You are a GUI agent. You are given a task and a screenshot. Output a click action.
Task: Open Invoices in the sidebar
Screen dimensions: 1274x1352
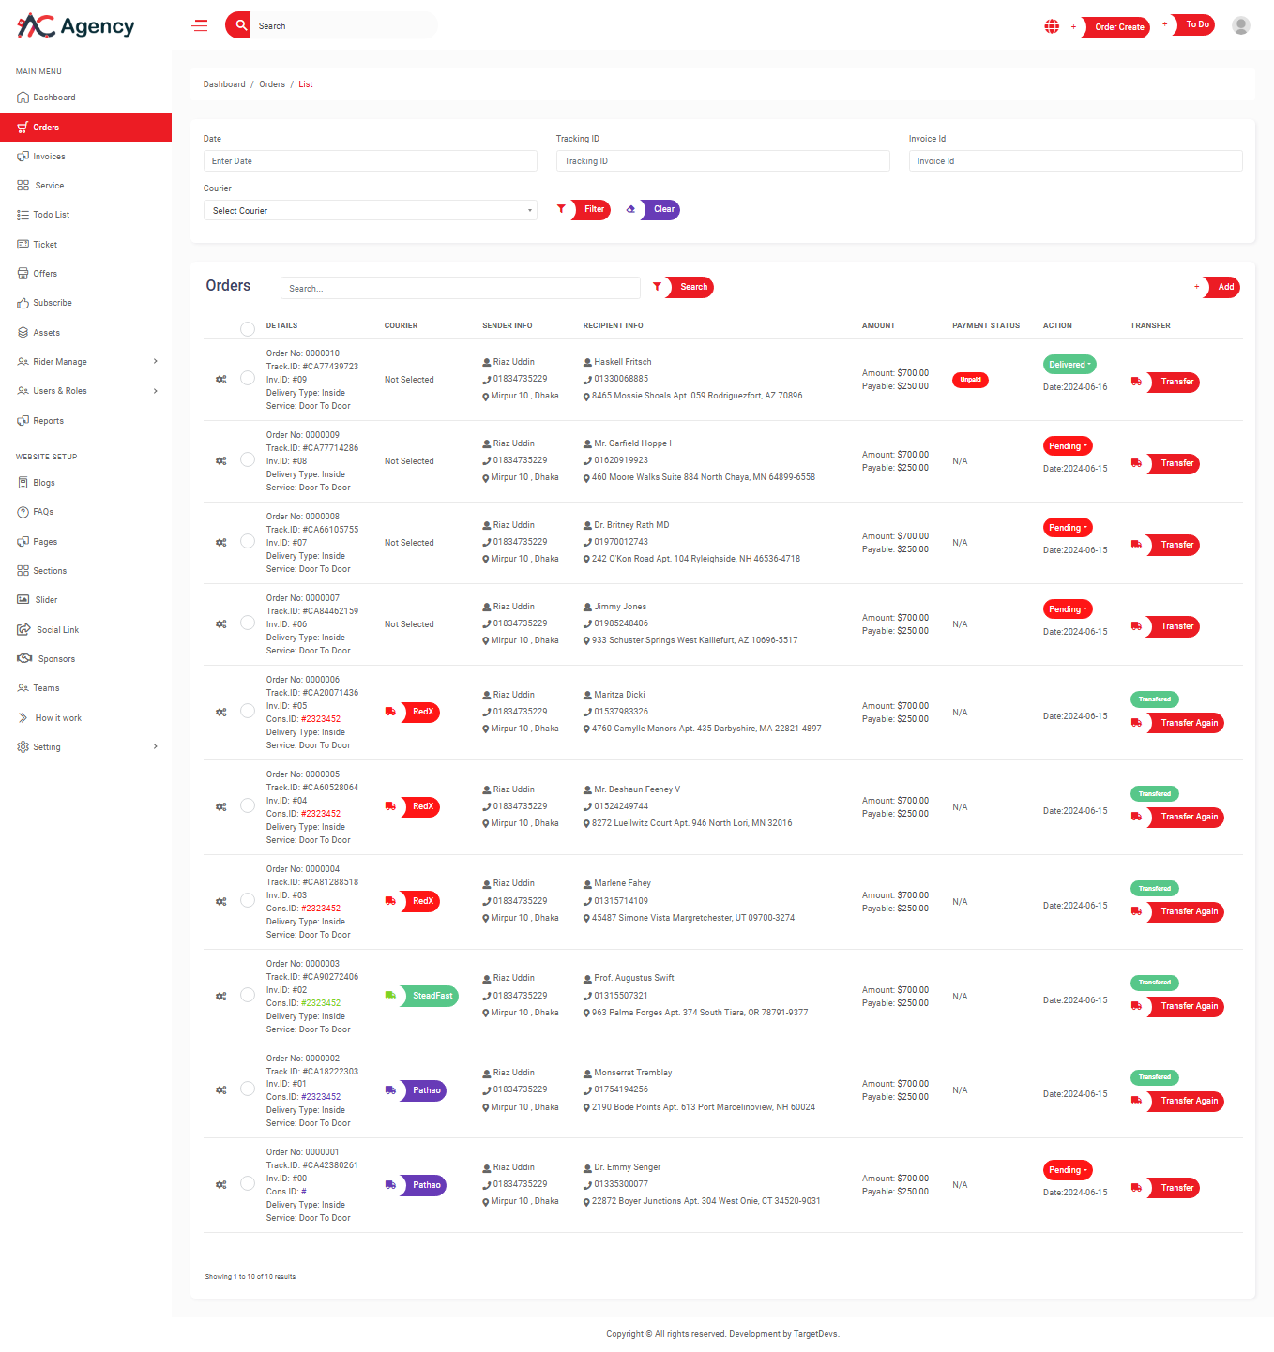pyautogui.click(x=49, y=157)
